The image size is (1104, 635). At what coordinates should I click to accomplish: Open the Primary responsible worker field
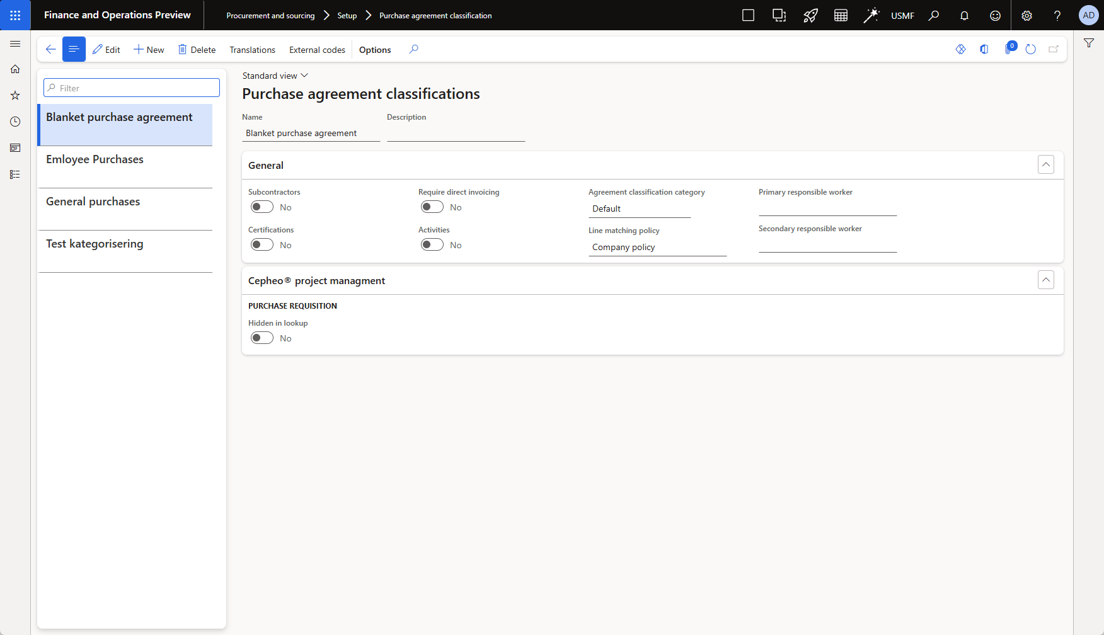point(827,208)
